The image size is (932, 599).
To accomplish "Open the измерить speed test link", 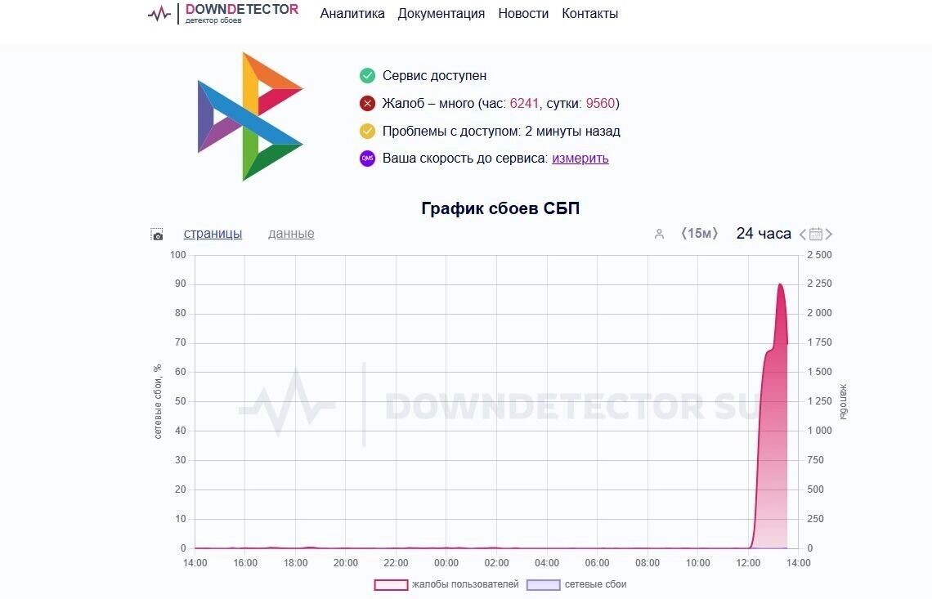I will (x=580, y=158).
